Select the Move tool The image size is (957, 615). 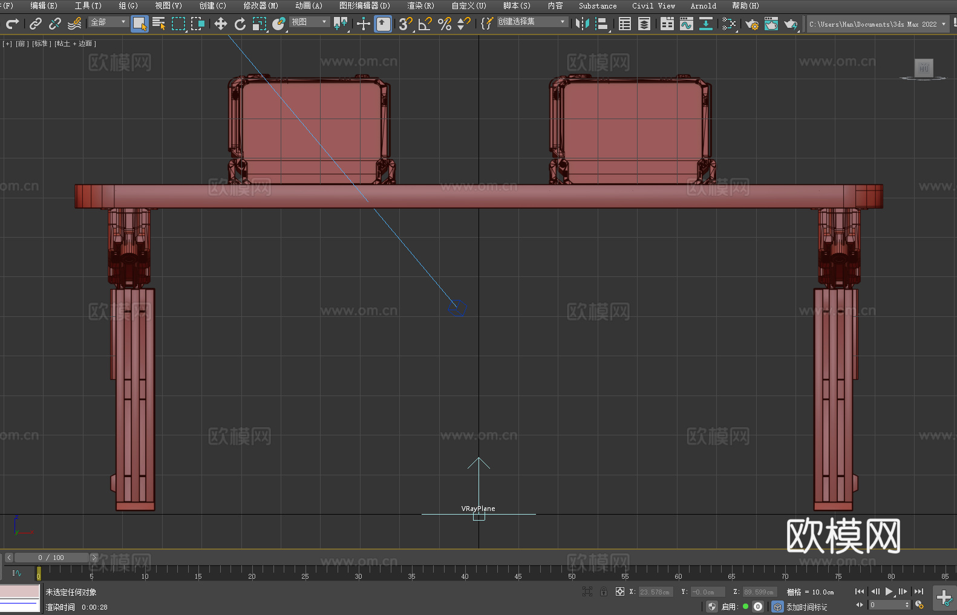tap(221, 24)
